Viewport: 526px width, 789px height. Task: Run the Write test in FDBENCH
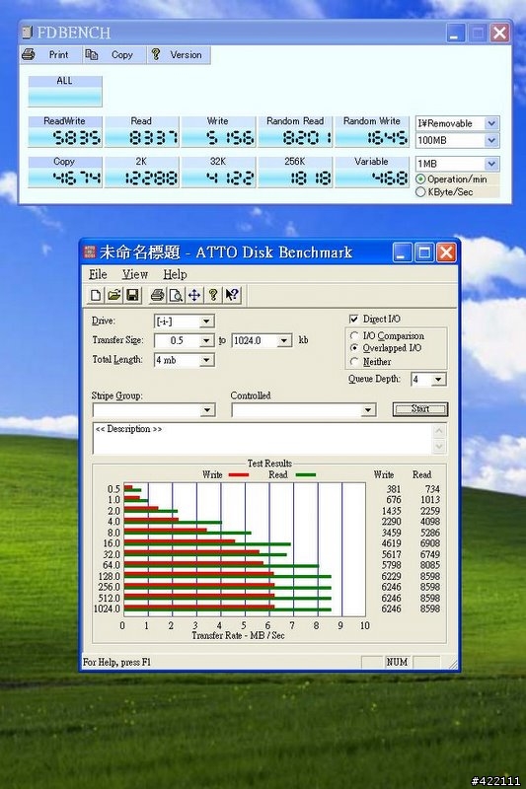tap(218, 132)
